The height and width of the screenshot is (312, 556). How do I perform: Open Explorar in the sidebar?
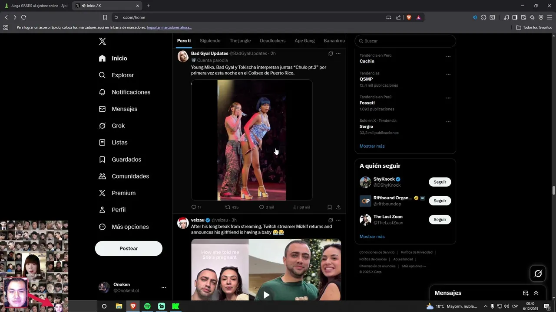116,75
